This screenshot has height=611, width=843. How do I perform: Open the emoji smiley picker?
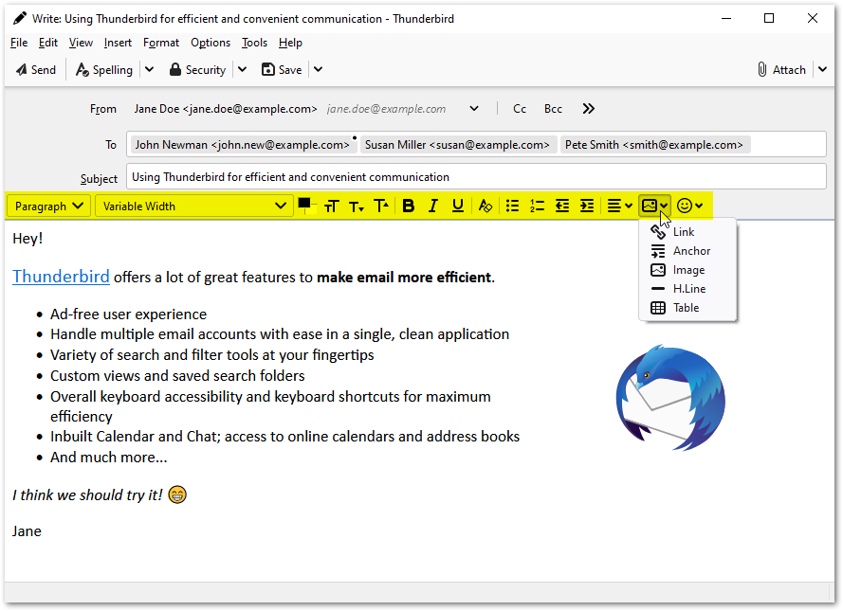tap(689, 207)
